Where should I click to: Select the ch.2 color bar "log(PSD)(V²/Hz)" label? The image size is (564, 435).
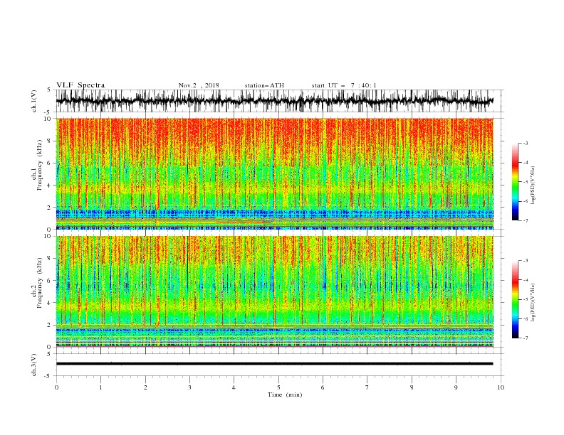click(533, 303)
